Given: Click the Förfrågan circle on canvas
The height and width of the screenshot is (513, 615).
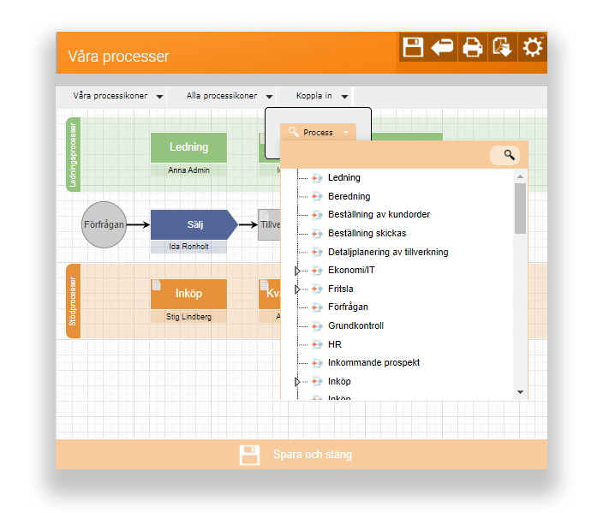Looking at the screenshot, I should pyautogui.click(x=104, y=224).
